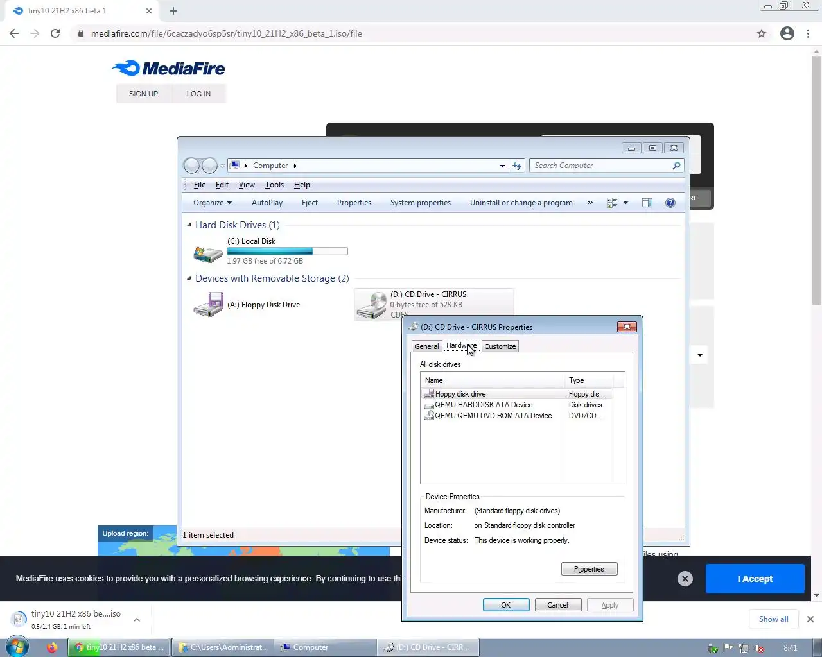
Task: Expand breadcrumb arrow after Computer
Action: point(295,166)
